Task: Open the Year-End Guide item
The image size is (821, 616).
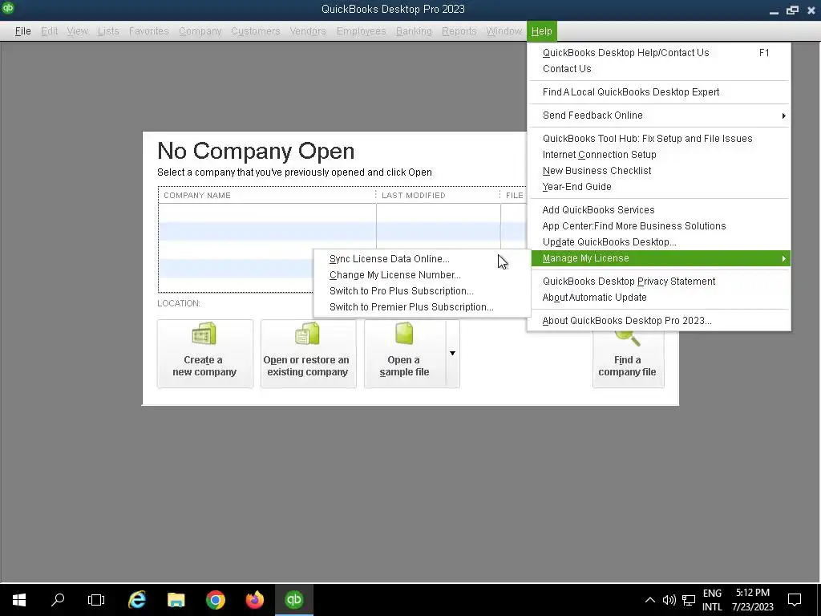Action: pos(659,187)
